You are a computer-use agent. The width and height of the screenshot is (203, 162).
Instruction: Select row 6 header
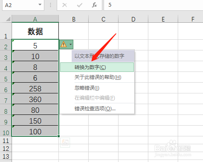[x=6, y=88]
